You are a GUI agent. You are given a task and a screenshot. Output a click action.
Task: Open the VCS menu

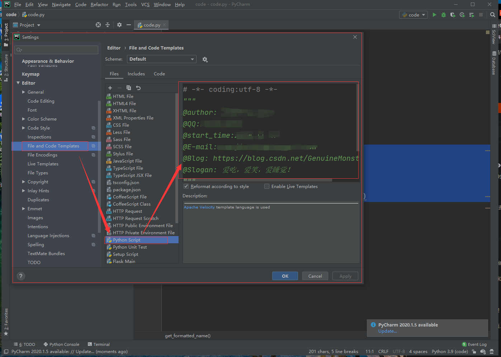[x=145, y=4]
